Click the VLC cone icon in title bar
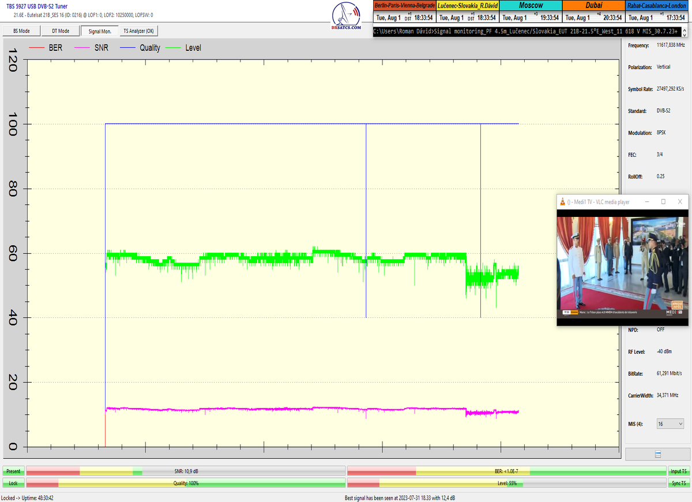 (562, 202)
